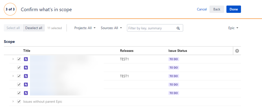Click TEST1 release in first row
The height and width of the screenshot is (109, 262).
(124, 59)
